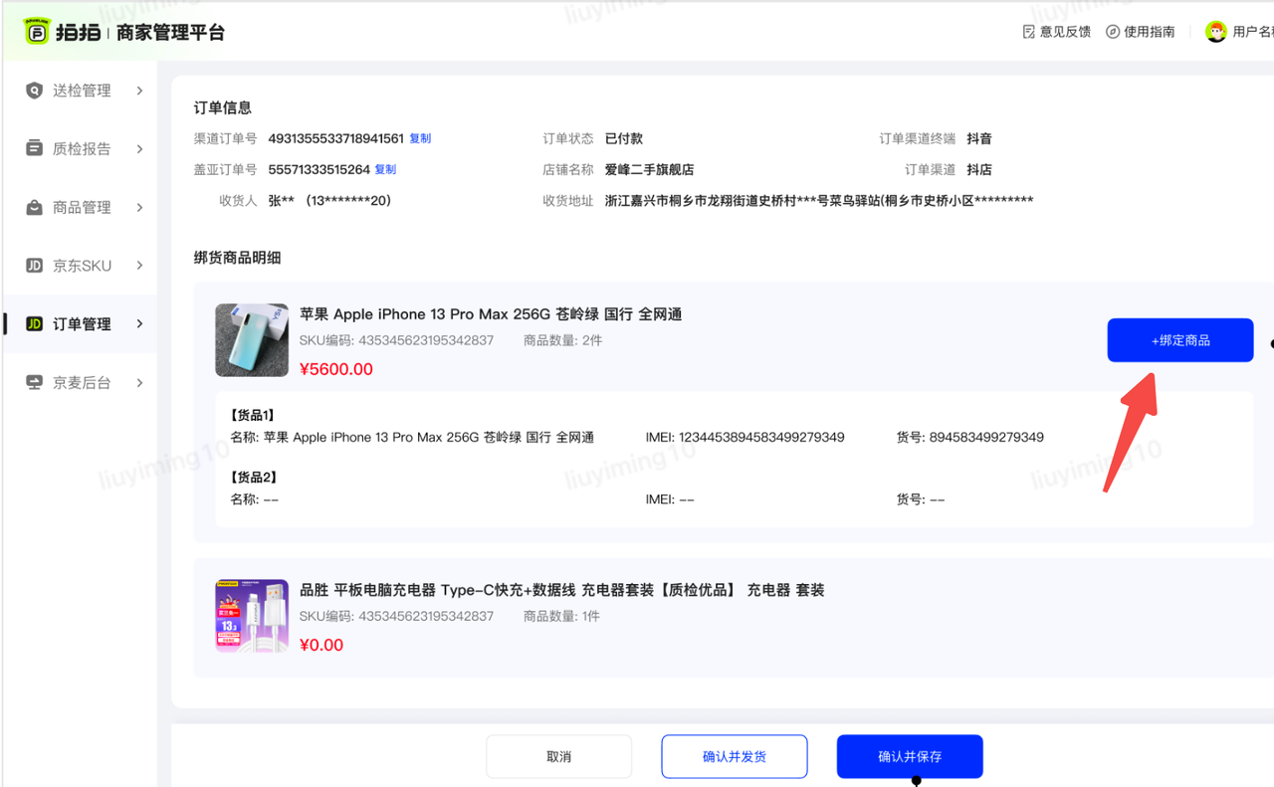Screen dimensions: 1274x787
Task: Click the 确认并发货 button
Action: [734, 756]
